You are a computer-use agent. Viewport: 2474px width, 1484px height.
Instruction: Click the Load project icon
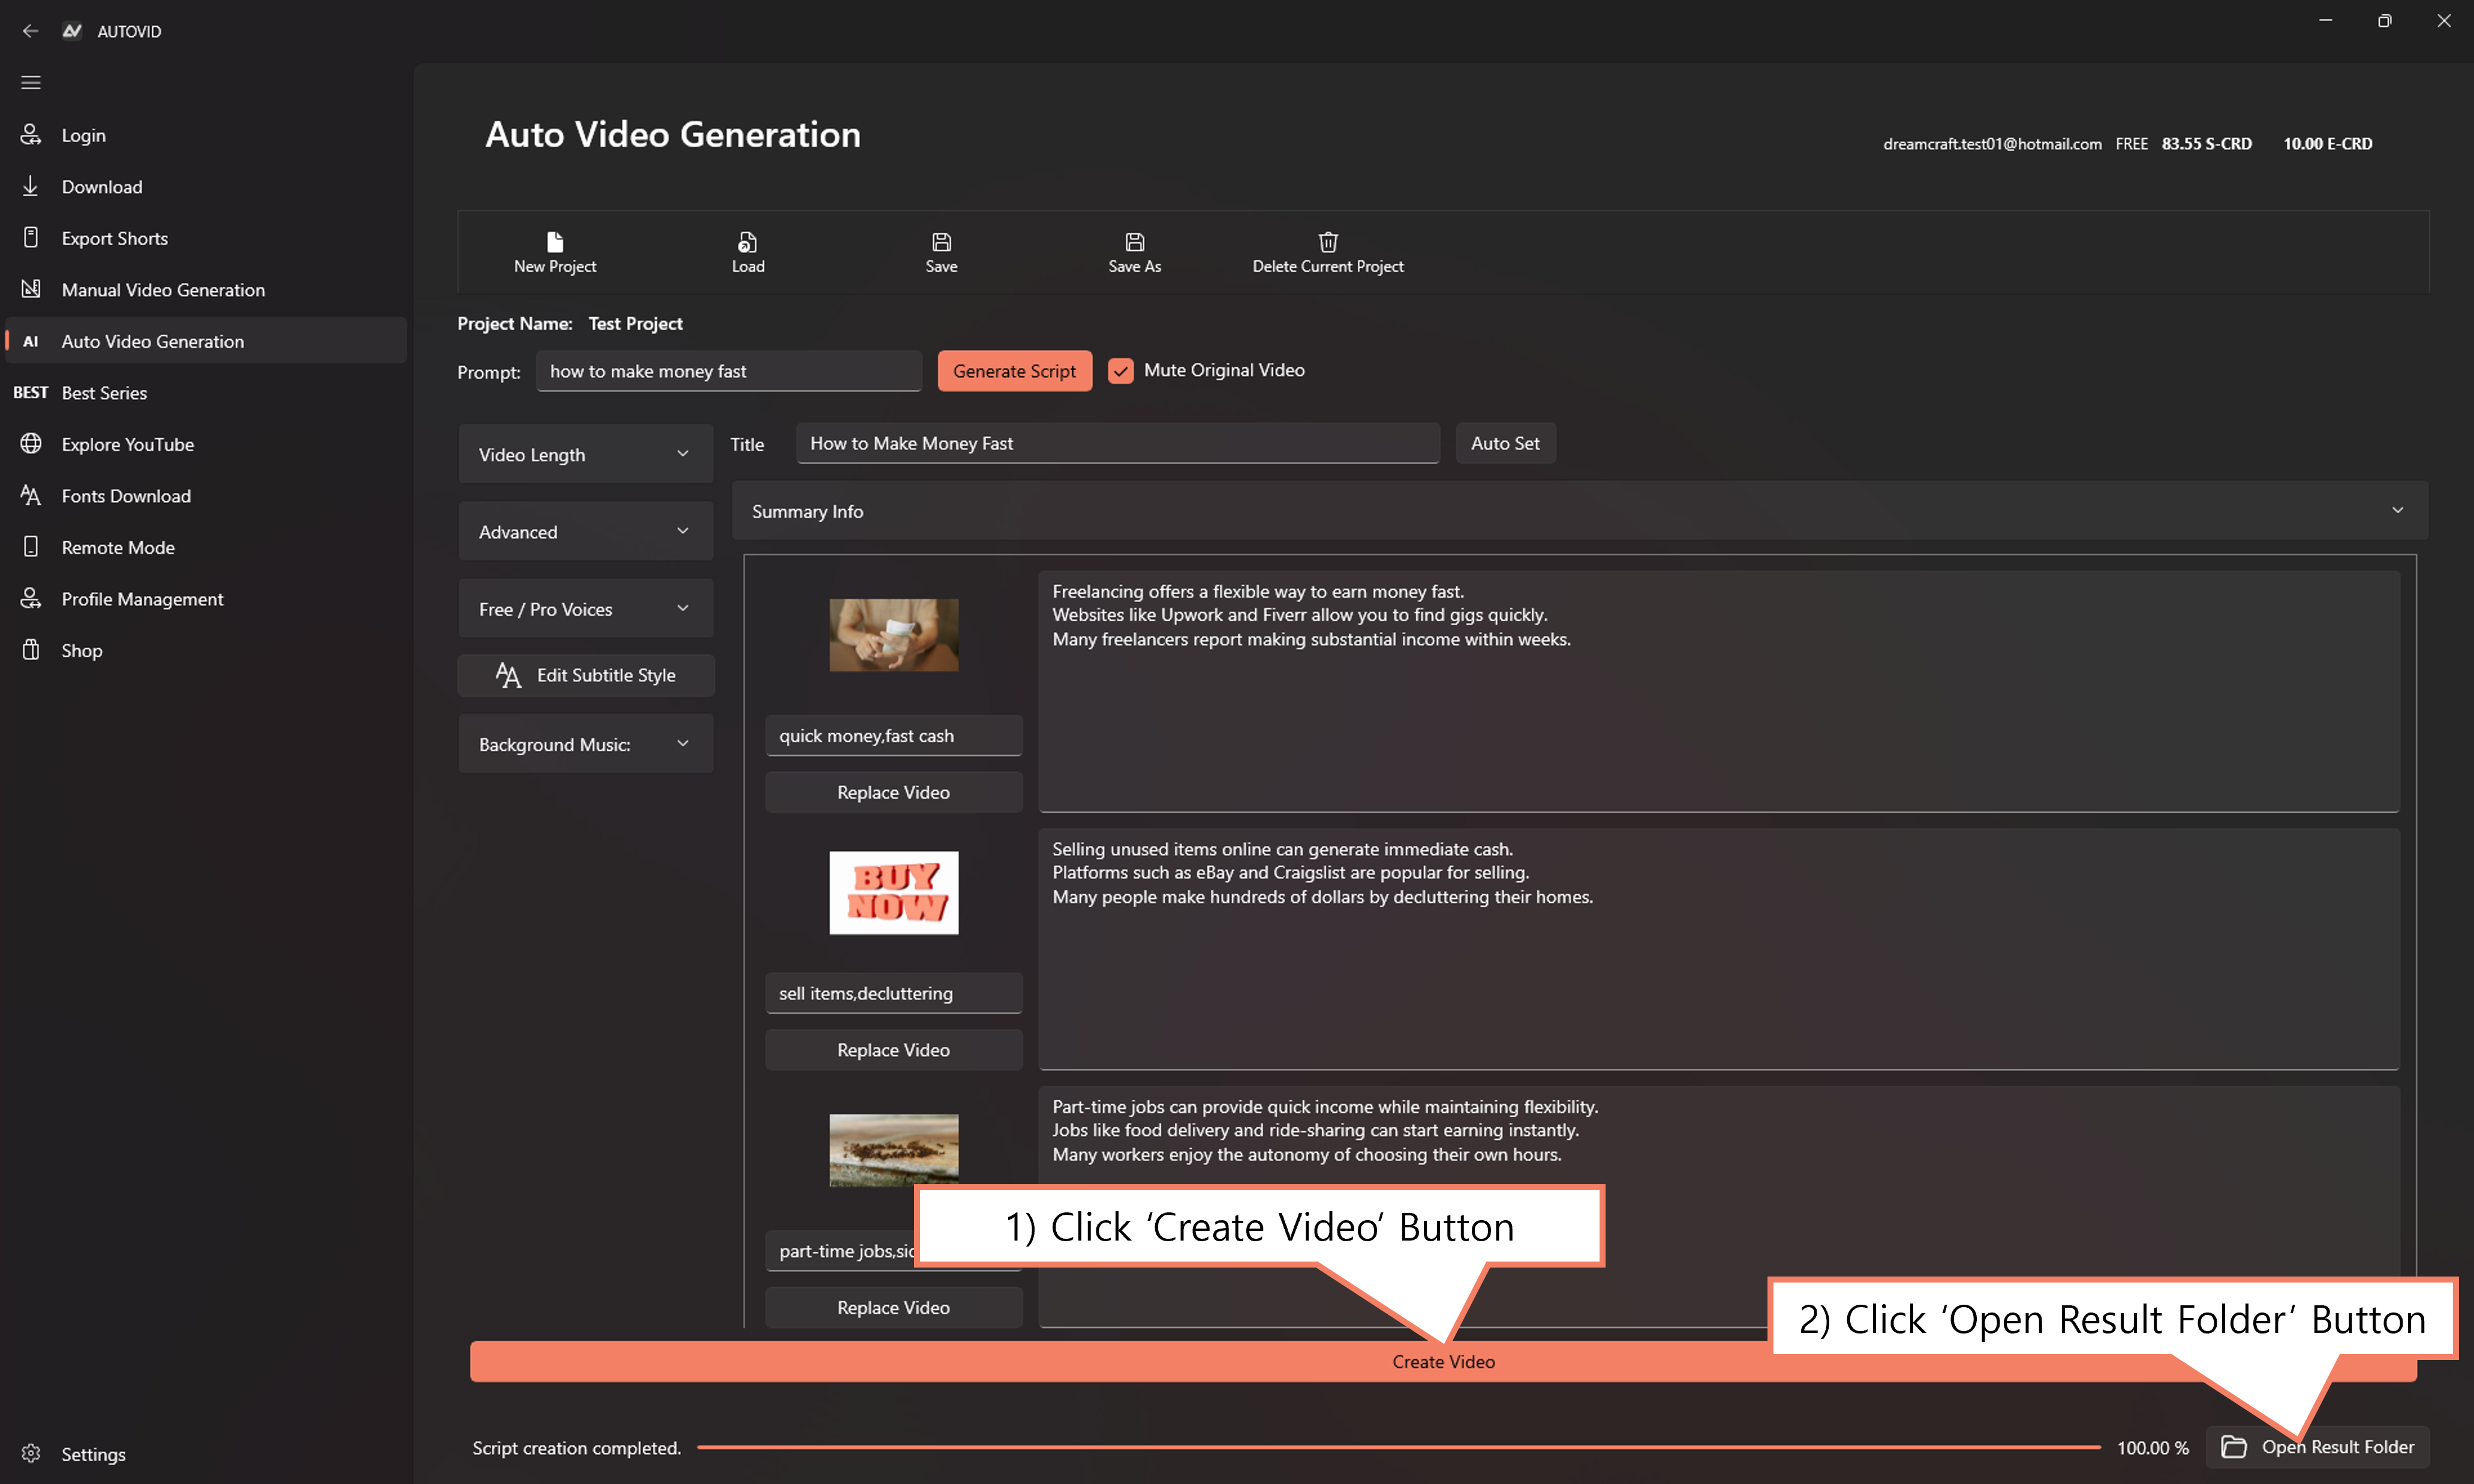point(747,251)
